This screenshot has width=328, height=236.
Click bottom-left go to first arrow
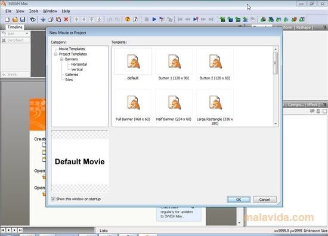tap(3, 230)
